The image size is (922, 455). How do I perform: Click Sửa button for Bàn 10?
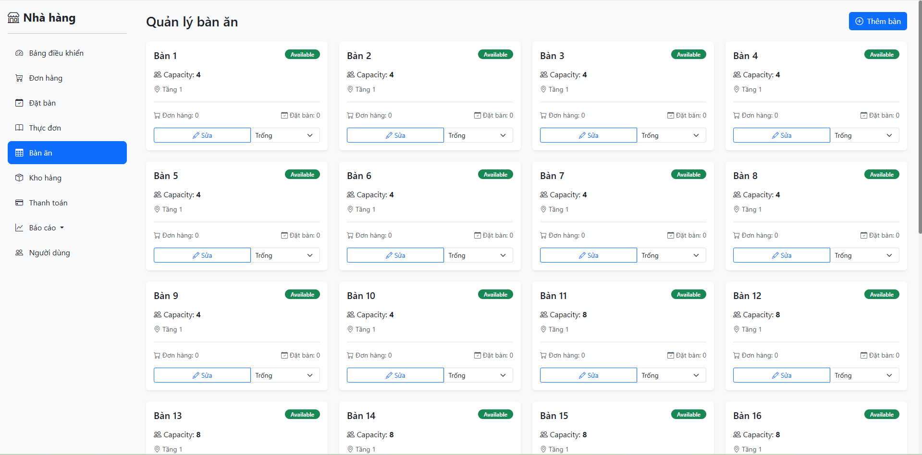pos(395,375)
